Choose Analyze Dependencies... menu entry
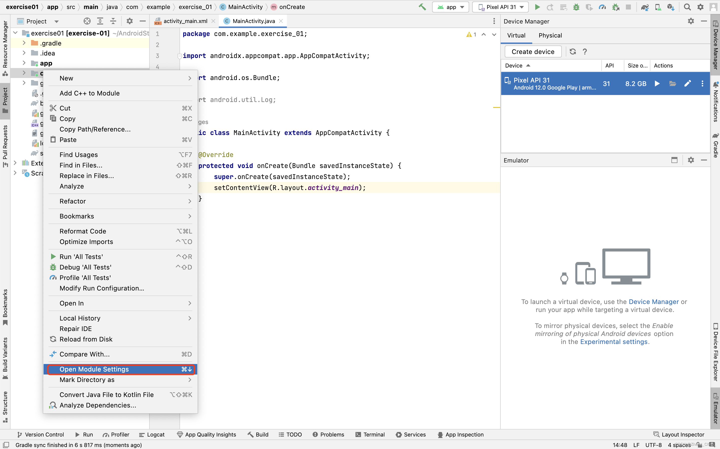 click(x=120, y=405)
